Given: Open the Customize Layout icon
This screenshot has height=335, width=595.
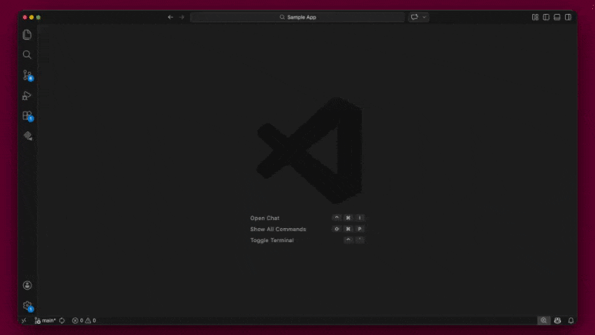Looking at the screenshot, I should [535, 17].
